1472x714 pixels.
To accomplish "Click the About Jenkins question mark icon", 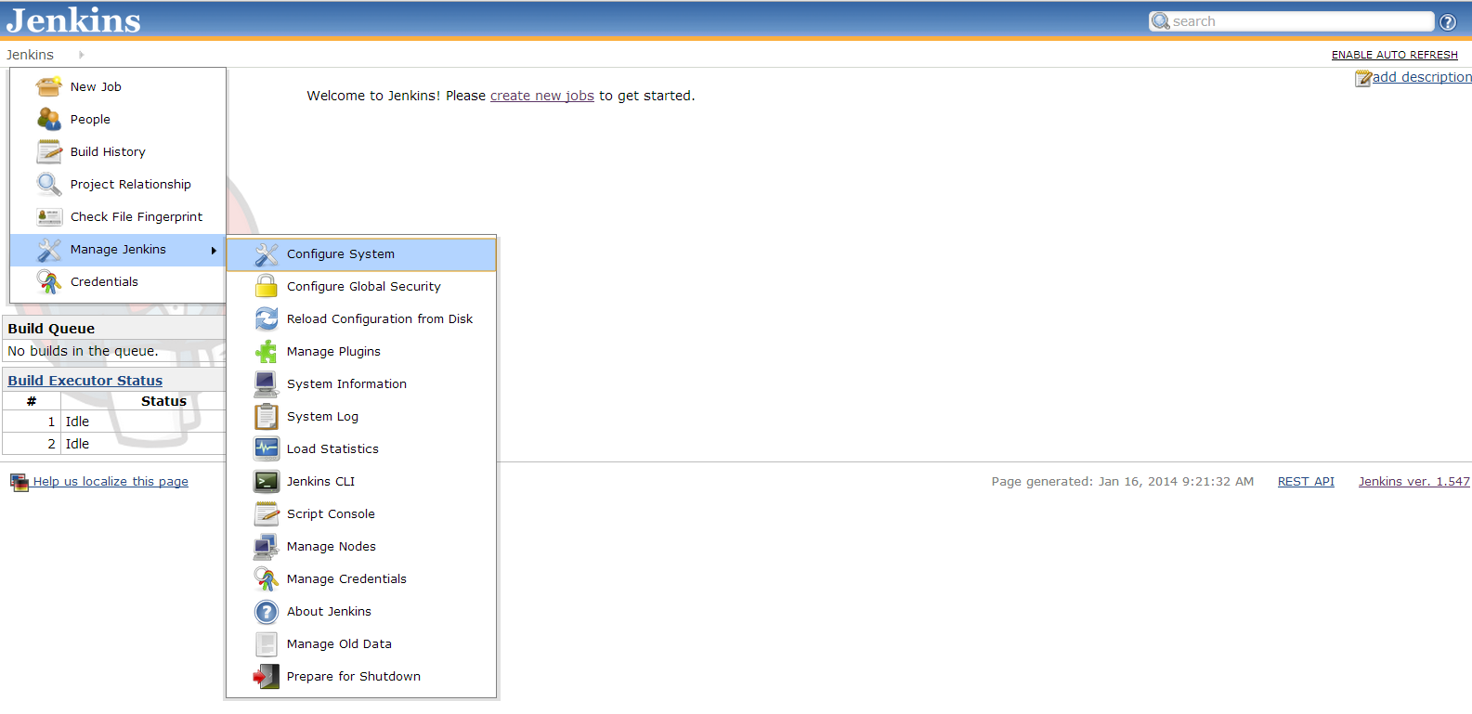I will click(267, 612).
